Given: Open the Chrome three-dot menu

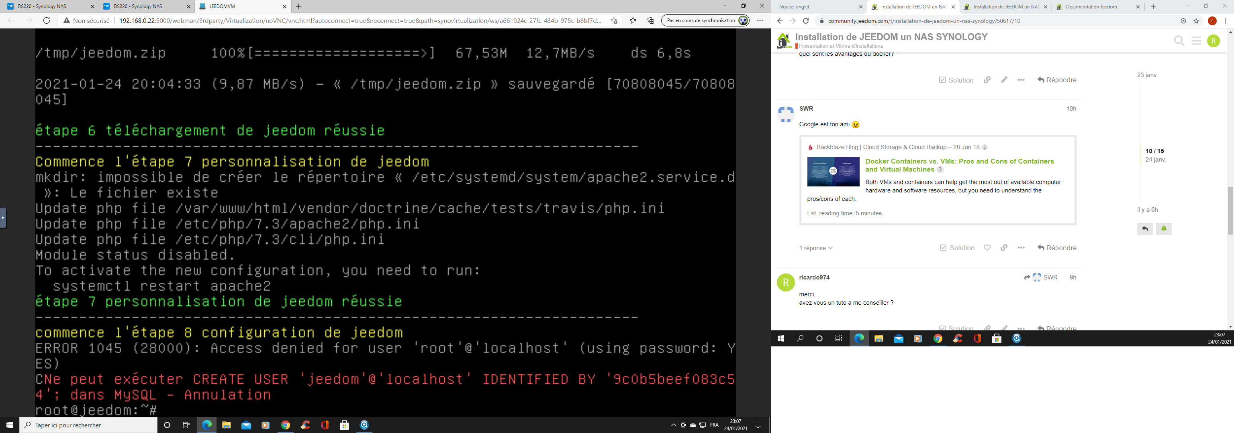Looking at the screenshot, I should click(x=1226, y=21).
